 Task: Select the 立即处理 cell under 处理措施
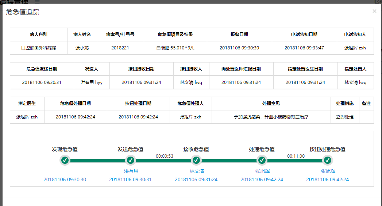click(x=344, y=117)
